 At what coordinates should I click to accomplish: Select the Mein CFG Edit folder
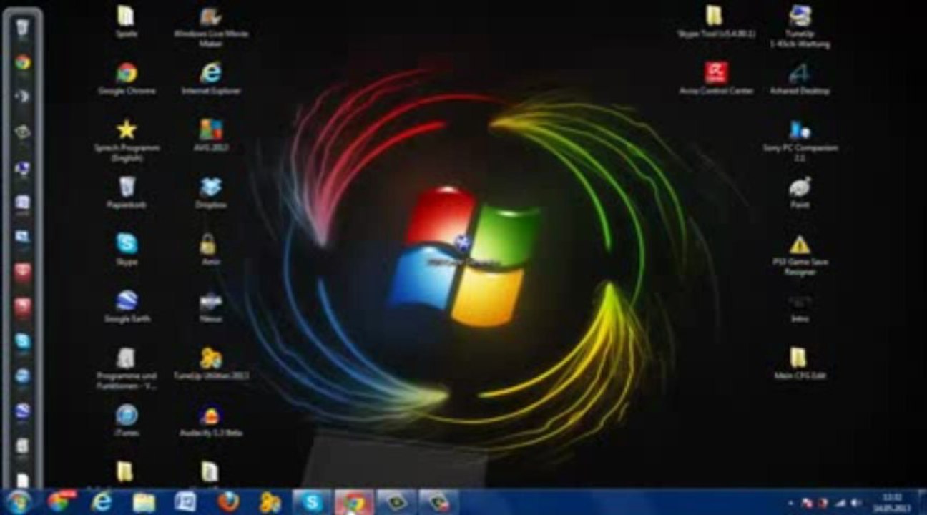pyautogui.click(x=800, y=363)
